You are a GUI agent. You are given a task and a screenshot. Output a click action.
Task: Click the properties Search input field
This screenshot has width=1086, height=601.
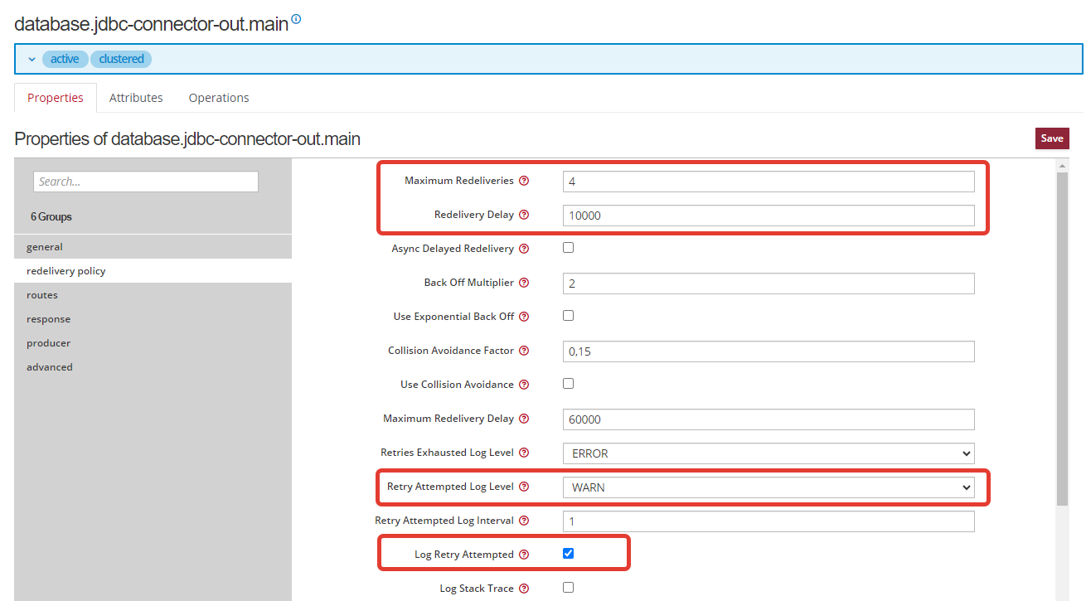click(x=146, y=182)
